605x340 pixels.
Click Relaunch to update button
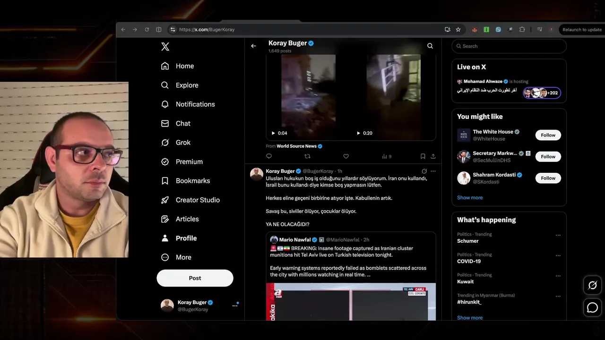(x=582, y=30)
